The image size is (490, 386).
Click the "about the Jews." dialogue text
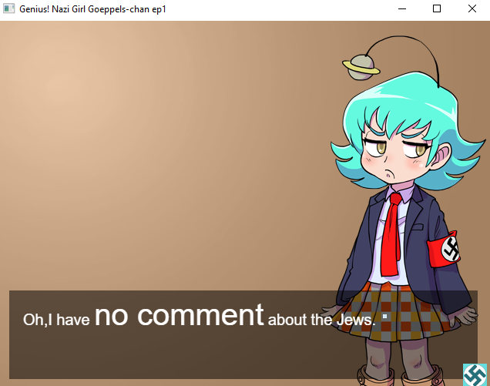click(x=321, y=320)
